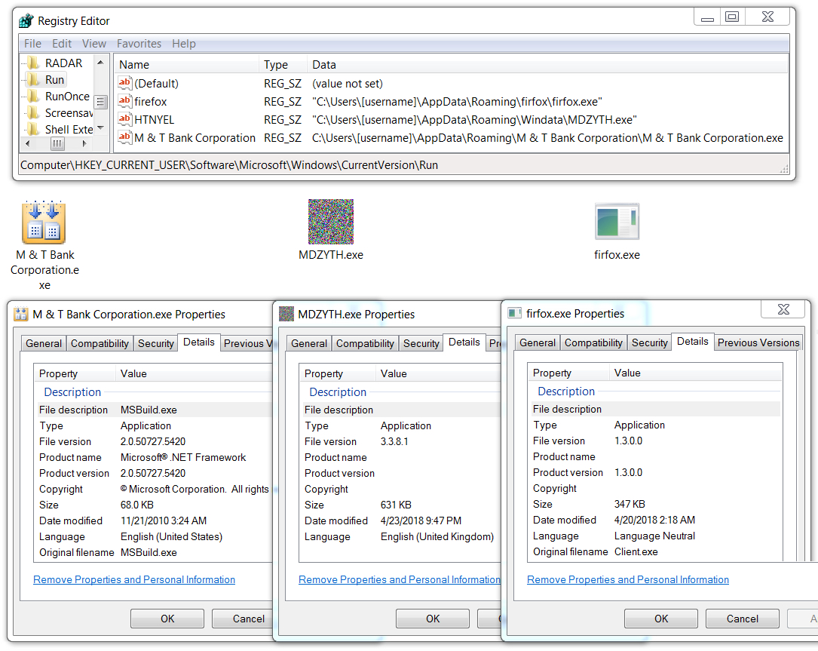Image resolution: width=818 pixels, height=651 pixels.
Task: Select the MDZYTH.exe data path value
Action: pyautogui.click(x=474, y=119)
